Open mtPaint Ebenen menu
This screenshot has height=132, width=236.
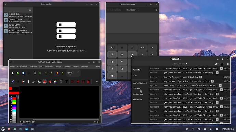[84, 67]
